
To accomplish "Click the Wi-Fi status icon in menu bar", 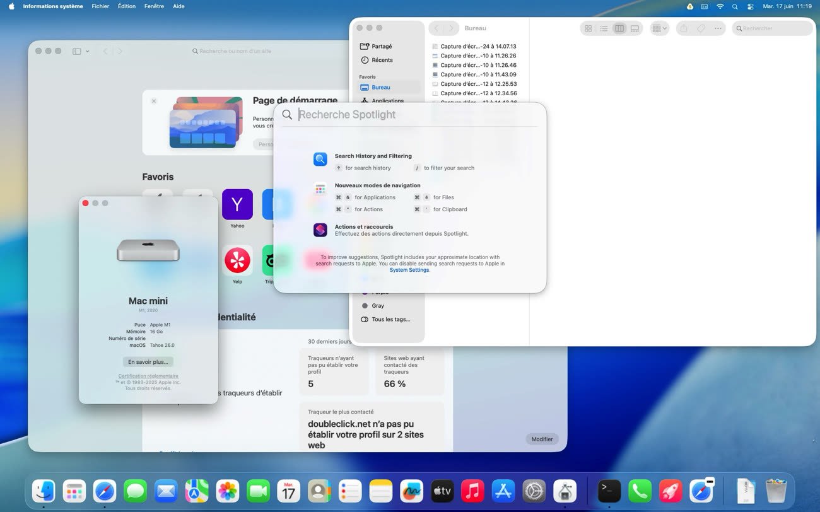I will (720, 6).
